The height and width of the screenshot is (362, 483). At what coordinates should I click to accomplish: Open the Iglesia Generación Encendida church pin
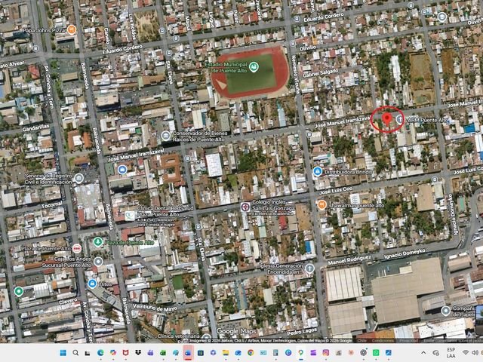pyautogui.click(x=309, y=268)
